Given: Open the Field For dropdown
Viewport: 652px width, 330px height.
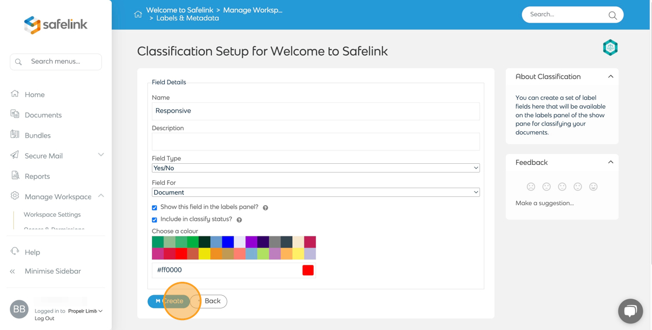Looking at the screenshot, I should point(316,192).
